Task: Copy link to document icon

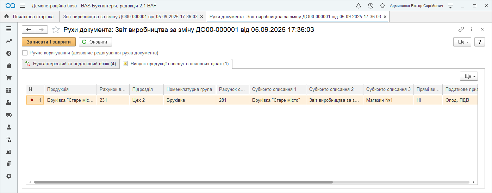Action: 461,29
